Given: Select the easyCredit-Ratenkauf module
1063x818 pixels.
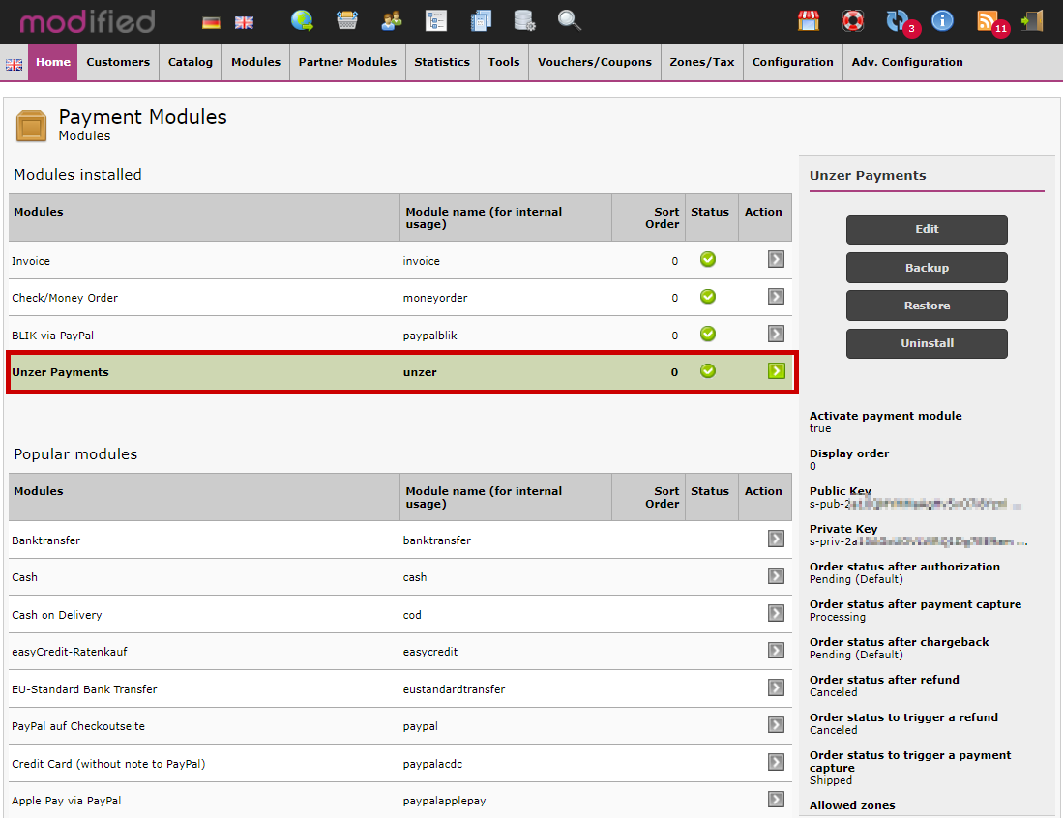Looking at the screenshot, I should point(69,652).
